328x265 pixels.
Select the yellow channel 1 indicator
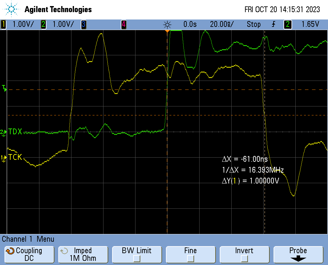point(4,24)
